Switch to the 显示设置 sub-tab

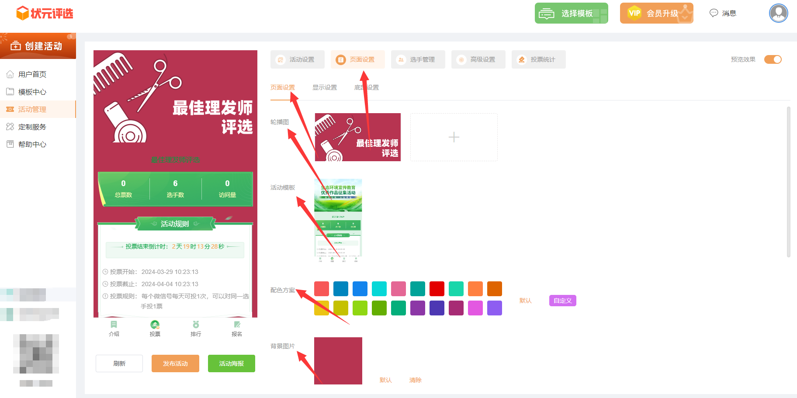[x=325, y=87]
